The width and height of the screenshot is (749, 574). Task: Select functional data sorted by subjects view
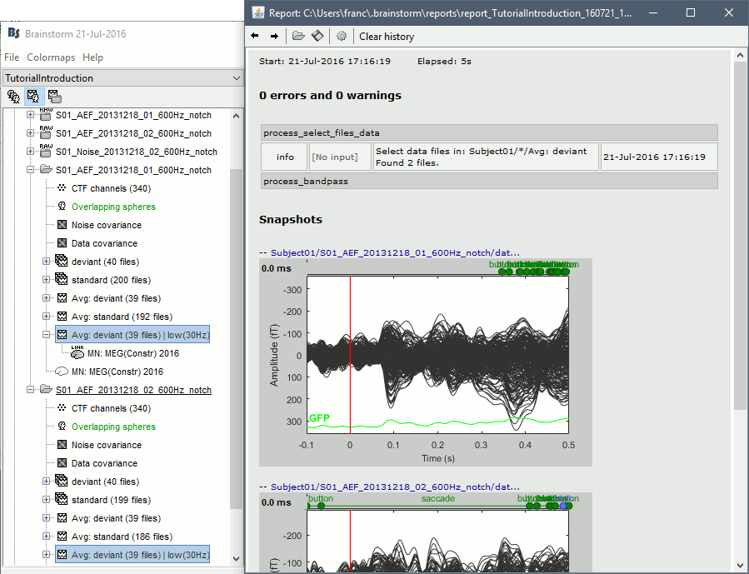(34, 96)
